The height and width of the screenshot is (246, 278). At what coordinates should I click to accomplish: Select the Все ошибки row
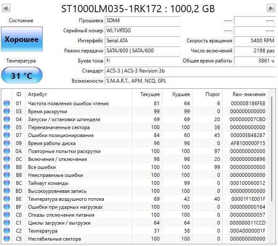135,167
